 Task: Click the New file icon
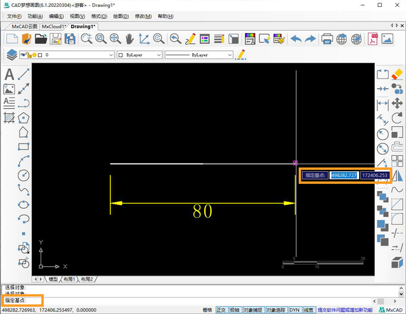click(x=12, y=39)
